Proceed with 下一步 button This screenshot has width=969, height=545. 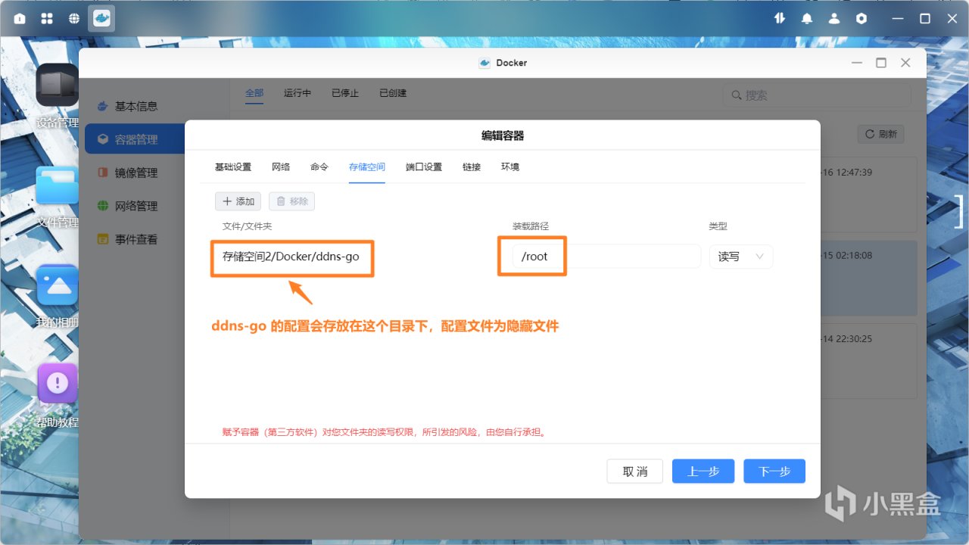point(774,471)
